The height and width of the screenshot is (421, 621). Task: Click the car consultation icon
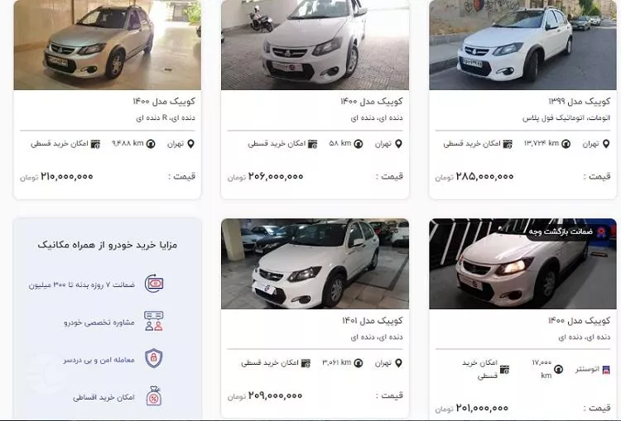point(154,321)
